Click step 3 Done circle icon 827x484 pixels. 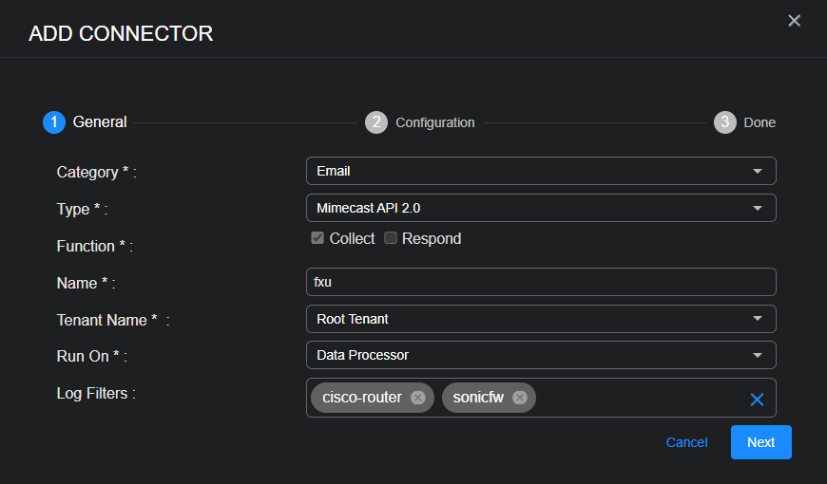725,122
